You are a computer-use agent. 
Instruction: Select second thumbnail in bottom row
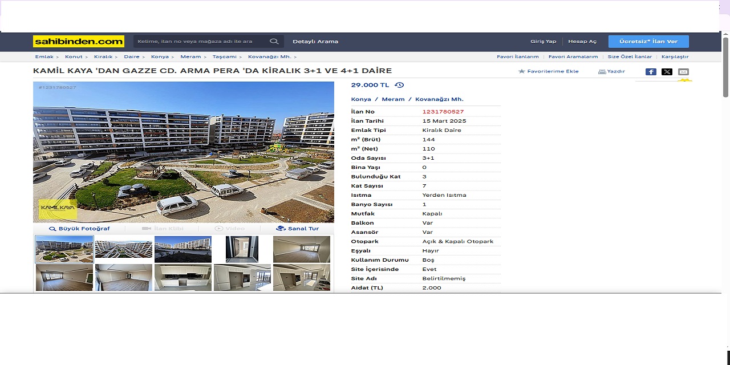click(124, 278)
